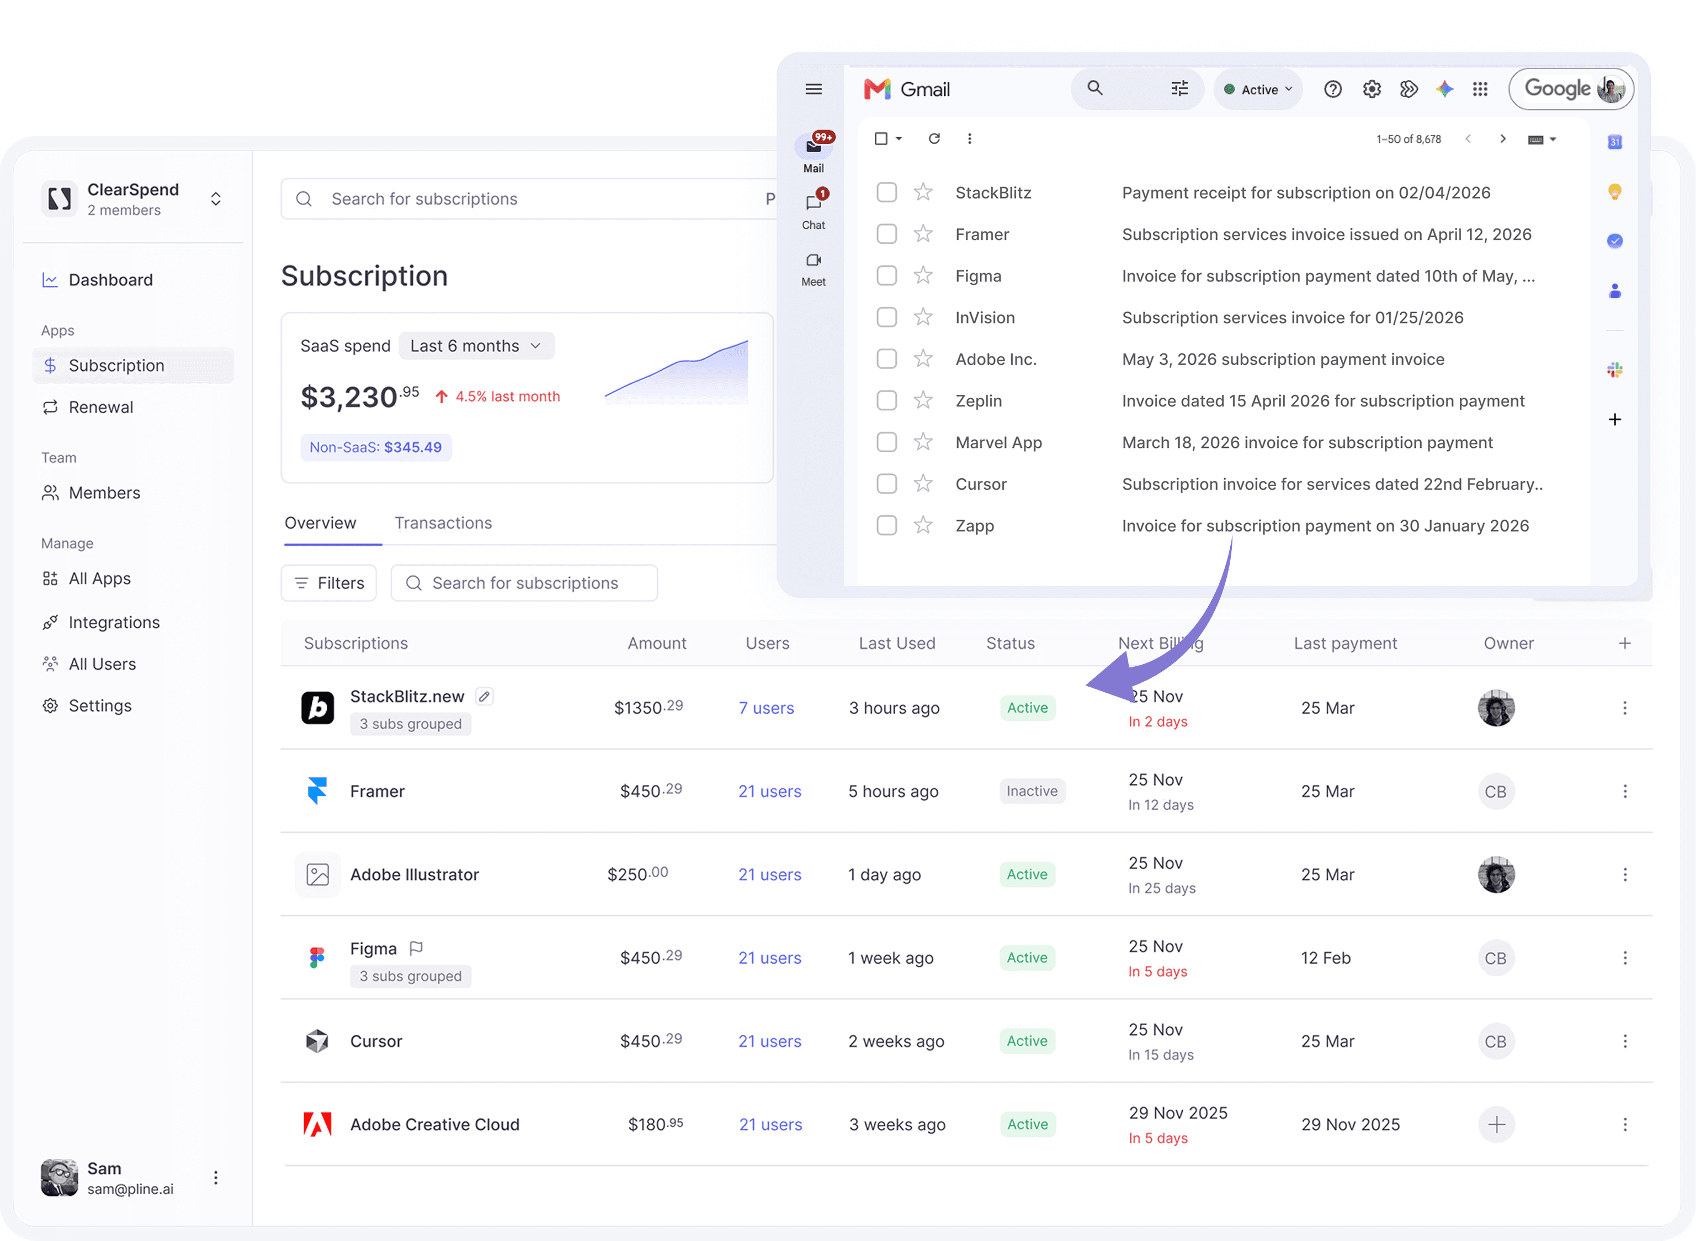
Task: Open Mail section in Gmail sidebar
Action: pos(813,153)
